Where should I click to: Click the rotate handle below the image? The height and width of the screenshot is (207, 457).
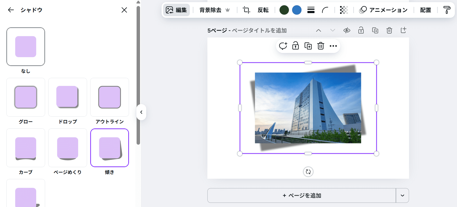[x=308, y=172]
